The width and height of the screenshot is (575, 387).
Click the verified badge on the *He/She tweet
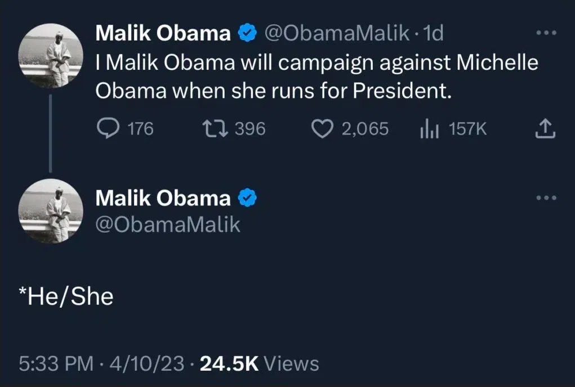(x=248, y=198)
